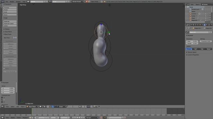Click the Duplicate Linked button
This screenshot has height=119, width=213.
10,23
